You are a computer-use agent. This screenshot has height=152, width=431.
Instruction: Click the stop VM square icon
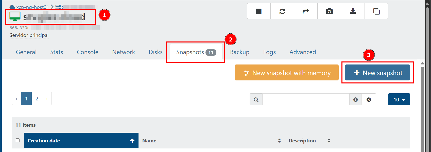pos(259,11)
